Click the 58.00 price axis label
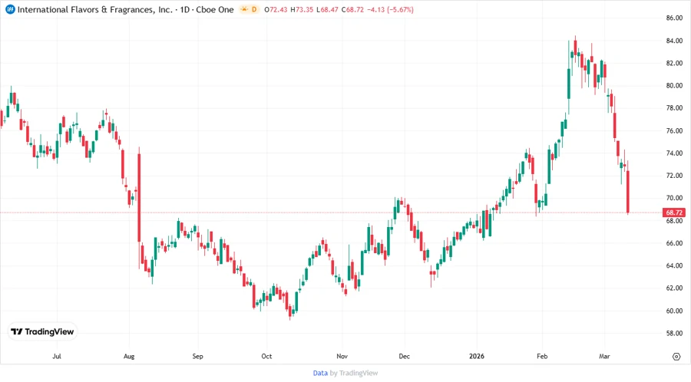This screenshot has width=691, height=382. pyautogui.click(x=674, y=333)
